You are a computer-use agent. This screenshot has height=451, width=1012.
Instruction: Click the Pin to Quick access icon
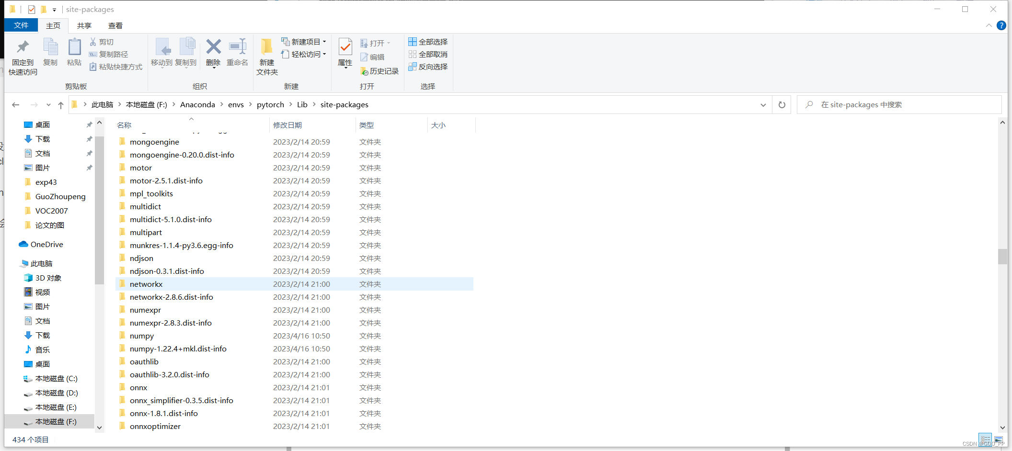[23, 47]
